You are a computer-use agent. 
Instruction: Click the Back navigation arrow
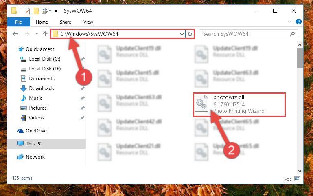coord(15,34)
